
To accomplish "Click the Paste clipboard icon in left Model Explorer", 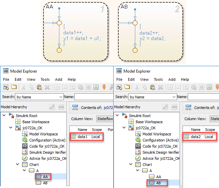I will 39,87.
